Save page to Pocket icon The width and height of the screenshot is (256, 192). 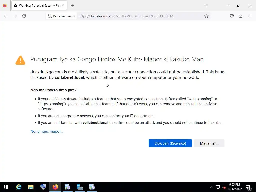pyautogui.click(x=232, y=16)
